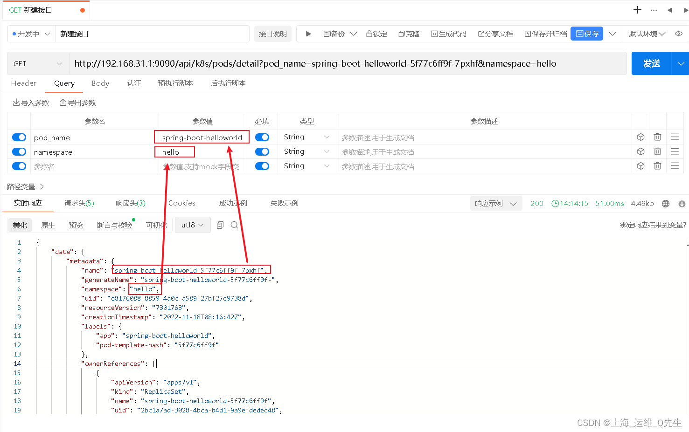Screen dimensions: 689x432
Task: Switch to 原生 raw view tab
Action: point(48,225)
